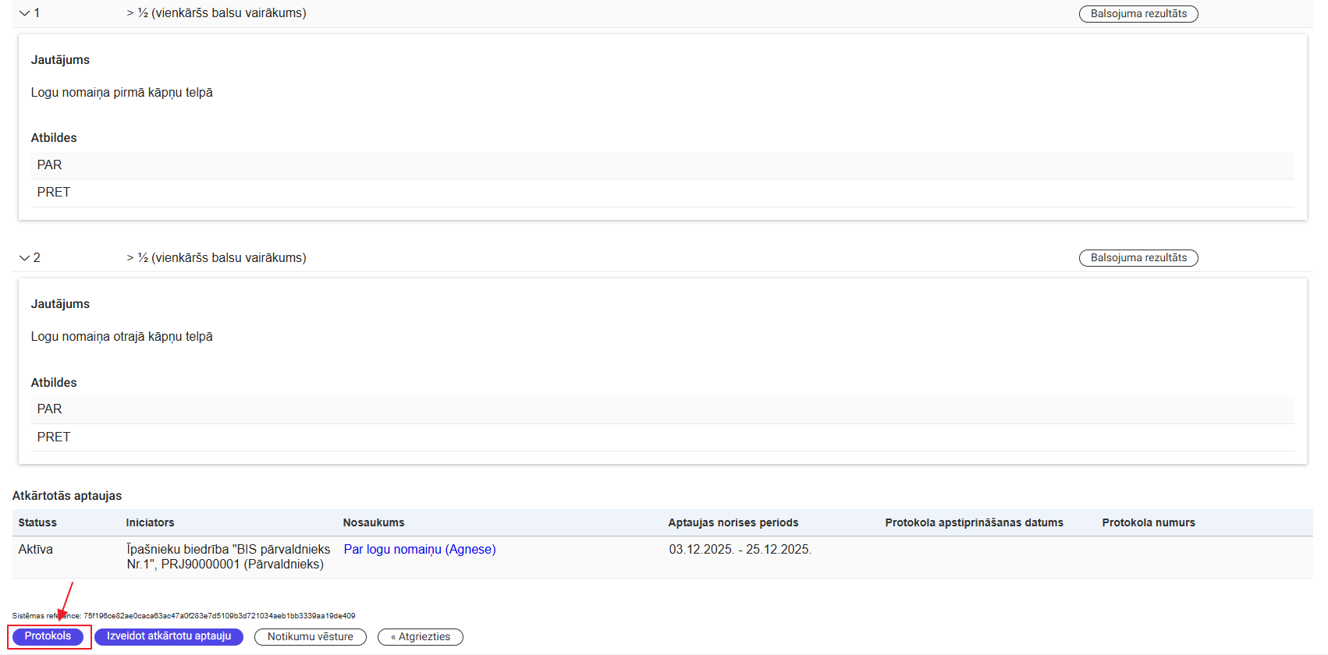Click the Protokola apstiprināšanas datums header

[x=973, y=523]
